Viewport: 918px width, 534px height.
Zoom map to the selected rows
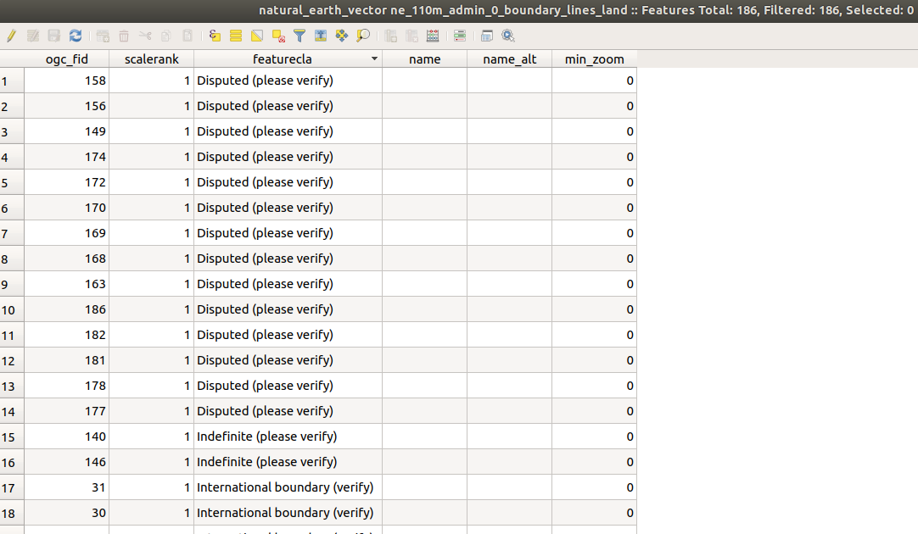tap(364, 36)
